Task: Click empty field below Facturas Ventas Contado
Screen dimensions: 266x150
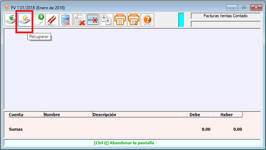Action: 226,24
